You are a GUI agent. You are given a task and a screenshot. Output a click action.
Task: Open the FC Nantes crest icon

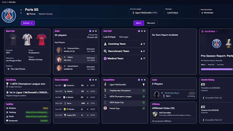[65, 109]
